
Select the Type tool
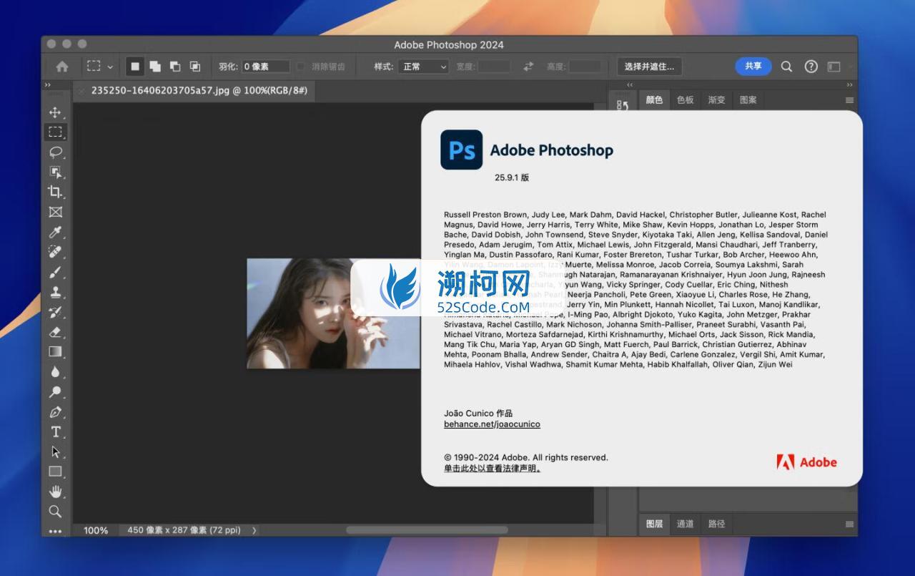(55, 431)
